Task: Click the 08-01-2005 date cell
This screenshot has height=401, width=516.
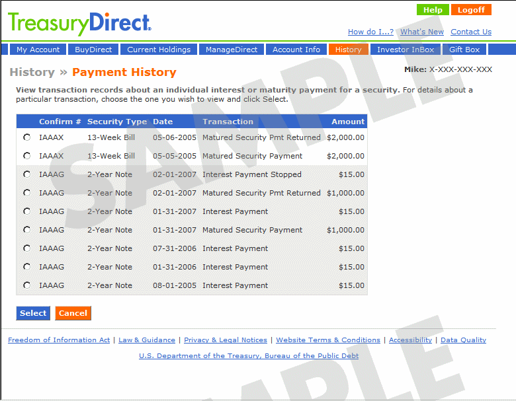Action: 175,285
